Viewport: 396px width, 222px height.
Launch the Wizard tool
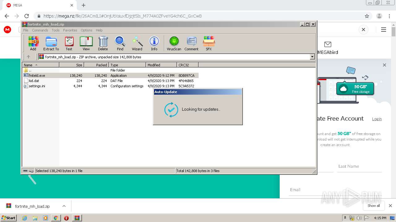[x=137, y=43]
